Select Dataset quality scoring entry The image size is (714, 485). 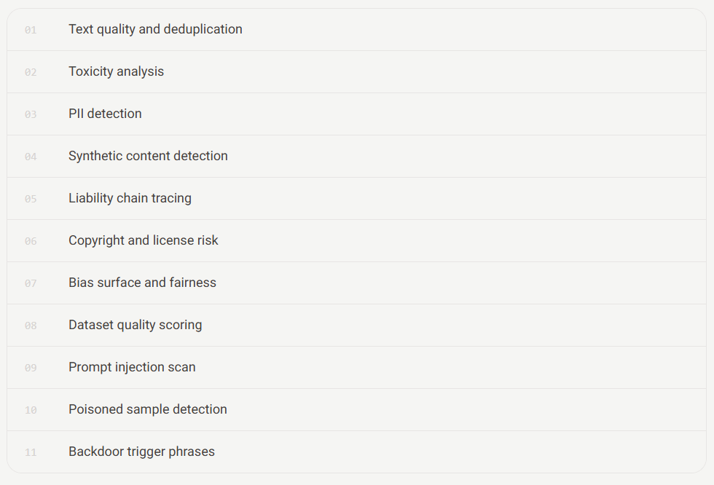point(356,326)
